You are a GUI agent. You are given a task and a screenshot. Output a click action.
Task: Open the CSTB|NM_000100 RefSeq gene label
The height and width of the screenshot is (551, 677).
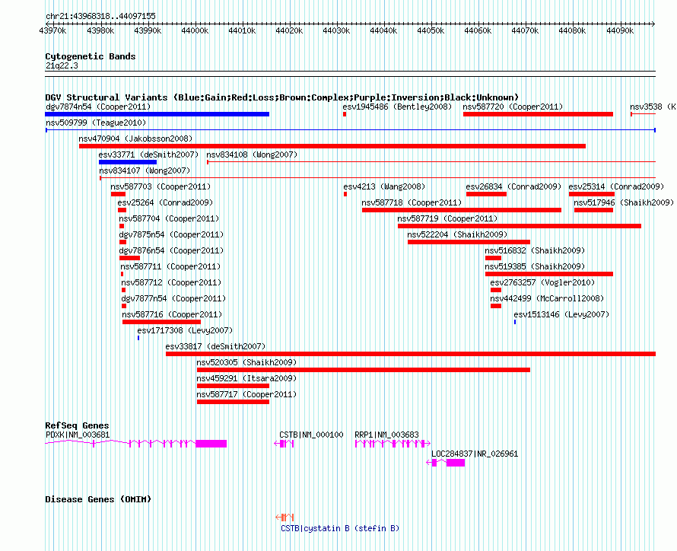pyautogui.click(x=311, y=435)
